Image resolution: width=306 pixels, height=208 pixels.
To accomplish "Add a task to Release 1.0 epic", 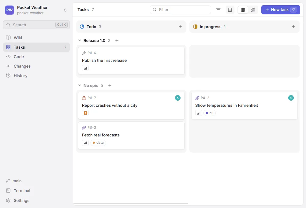I will 117,41.
